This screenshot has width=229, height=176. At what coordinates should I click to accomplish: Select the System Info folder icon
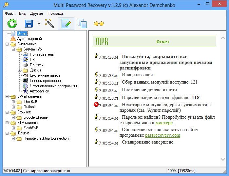pos(19,49)
